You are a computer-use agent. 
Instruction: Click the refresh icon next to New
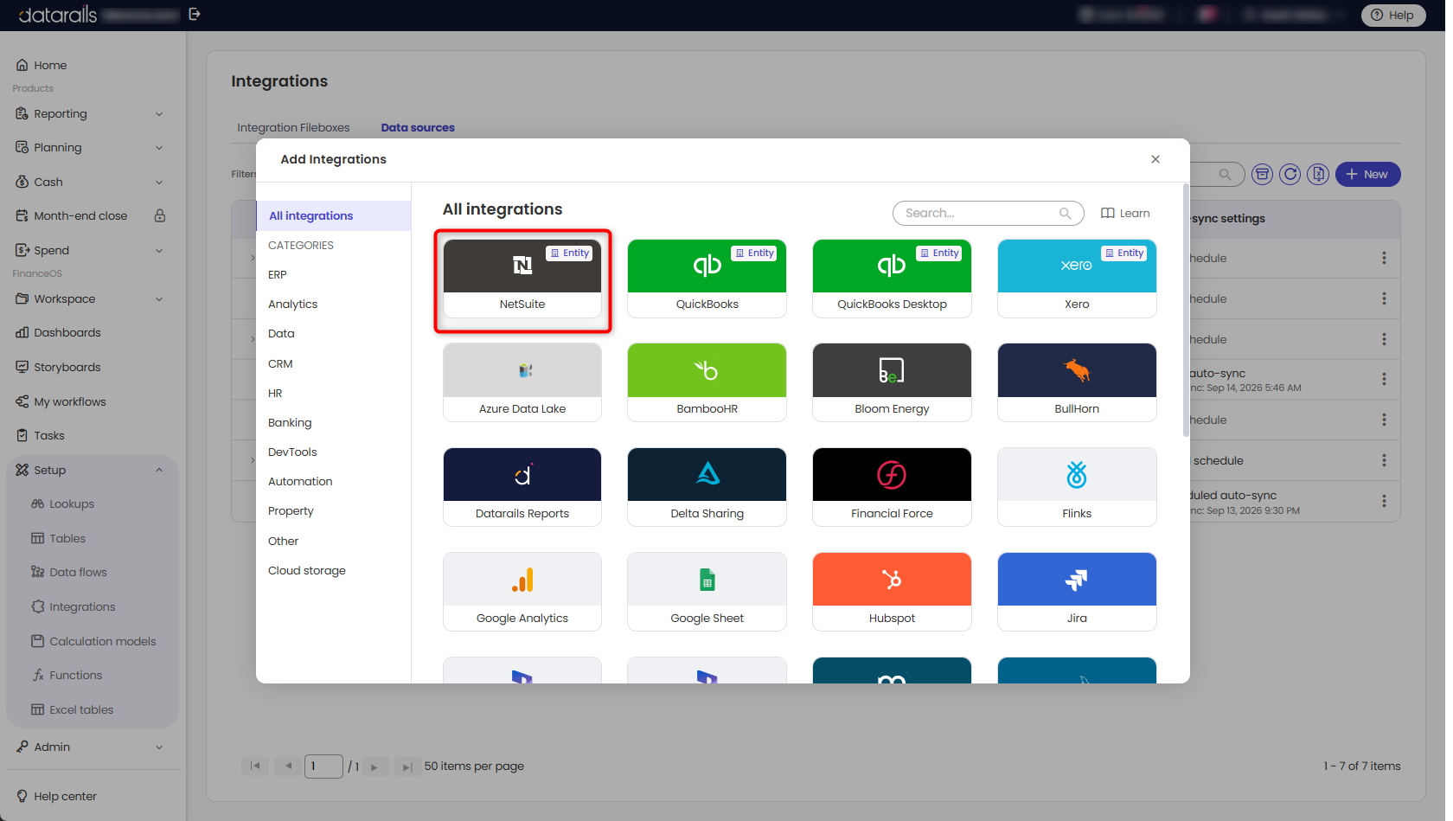1290,175
